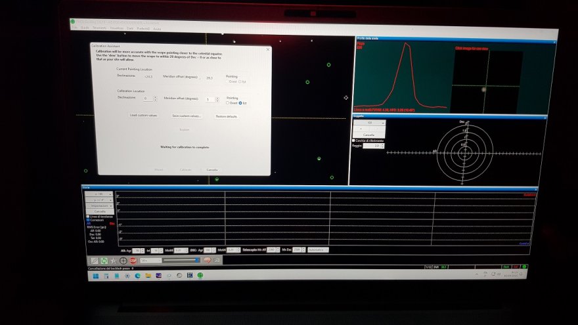This screenshot has height=325, width=578.
Task: Enable the Linee di tendenza checkbox
Action: [89, 215]
